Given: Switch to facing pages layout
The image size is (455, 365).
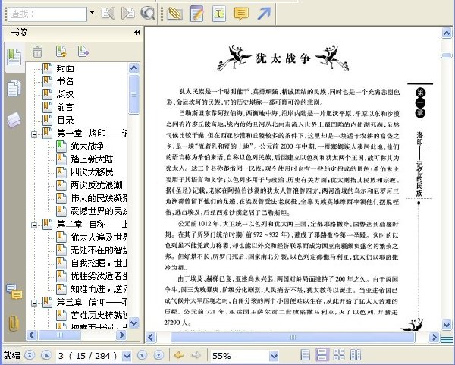Looking at the screenshot, I should click(356, 355).
